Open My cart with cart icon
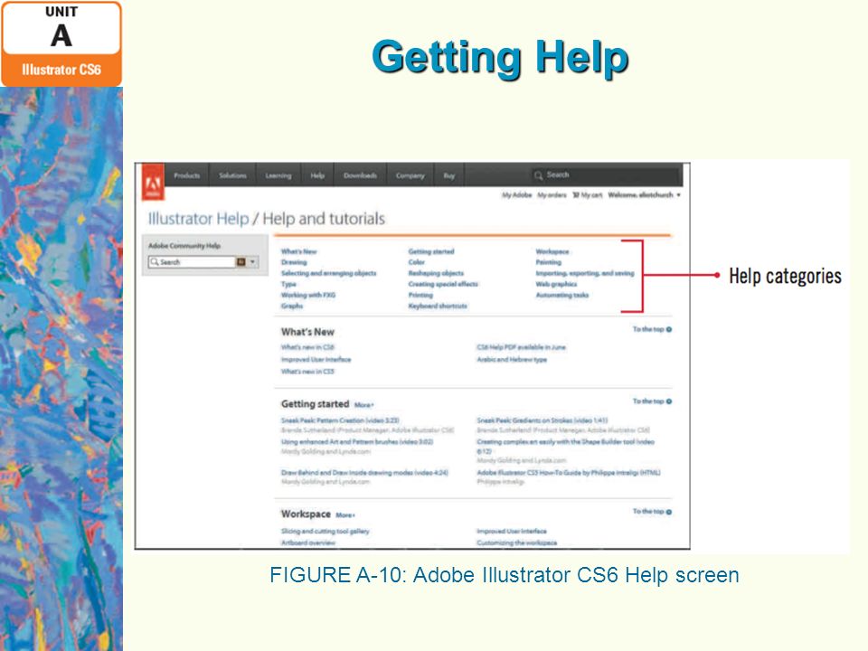This screenshot has width=868, height=651. point(588,195)
